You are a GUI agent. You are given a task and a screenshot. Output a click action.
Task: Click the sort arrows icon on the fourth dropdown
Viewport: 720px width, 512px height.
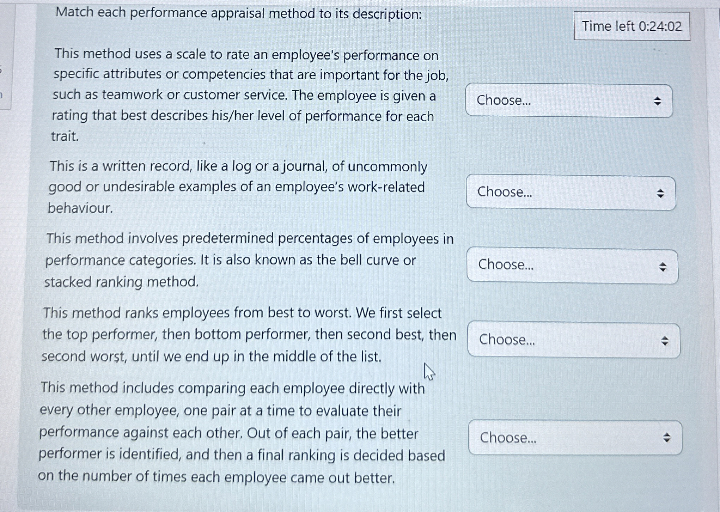665,341
